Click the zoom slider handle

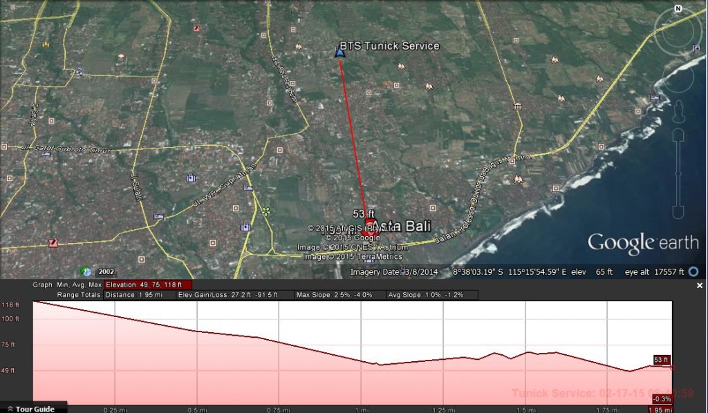point(678,173)
